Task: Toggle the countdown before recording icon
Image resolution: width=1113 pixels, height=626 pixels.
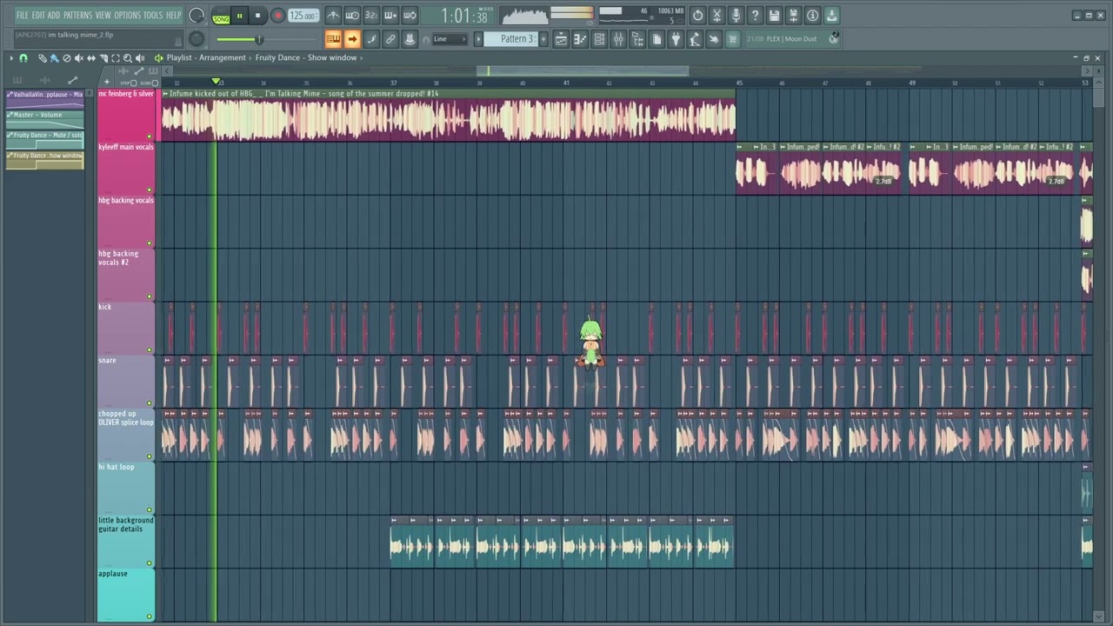Action: click(371, 16)
